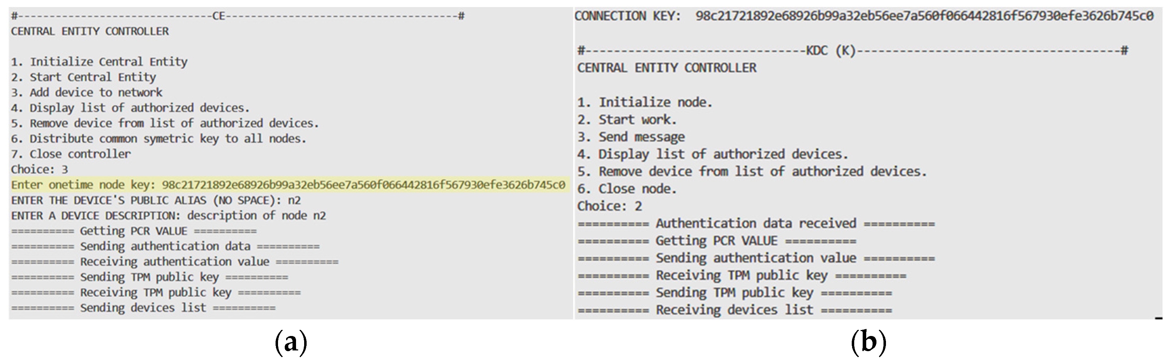Click the CONNECTION KEY hash value
This screenshot has width=1170, height=361.
(x=924, y=16)
